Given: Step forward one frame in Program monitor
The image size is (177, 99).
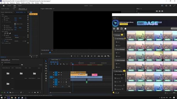Looking at the screenshot, I should [x=92, y=56].
